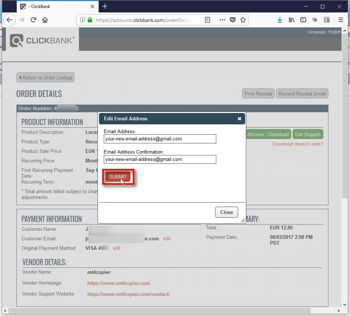Click Resend Receipt Email button
The width and height of the screenshot is (350, 316).
coord(302,94)
